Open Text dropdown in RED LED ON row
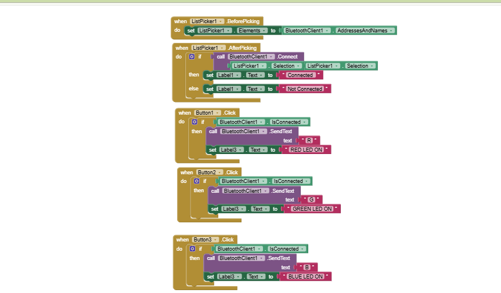Image resolution: width=501 pixels, height=293 pixels. [x=258, y=150]
